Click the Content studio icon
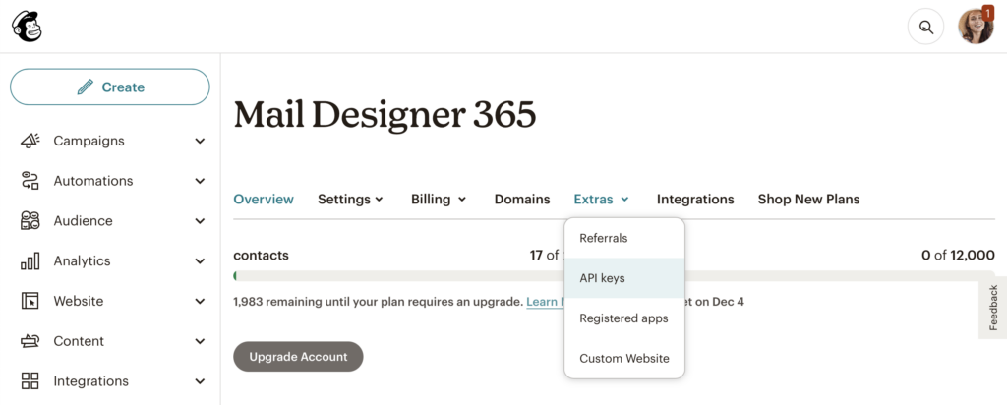Image resolution: width=1007 pixels, height=405 pixels. tap(30, 341)
